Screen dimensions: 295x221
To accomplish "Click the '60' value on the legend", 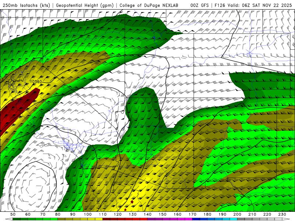I will (28, 214).
